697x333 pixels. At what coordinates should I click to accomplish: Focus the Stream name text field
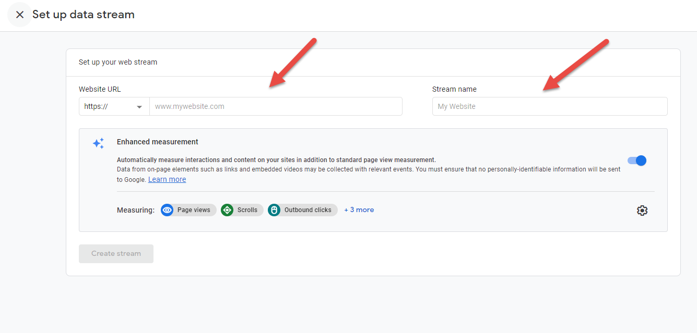tap(550, 106)
